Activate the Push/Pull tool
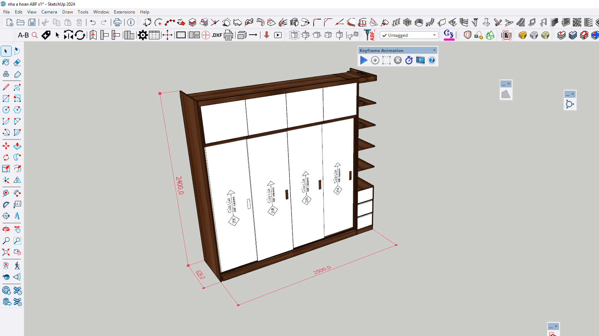599x336 pixels. click(17, 146)
